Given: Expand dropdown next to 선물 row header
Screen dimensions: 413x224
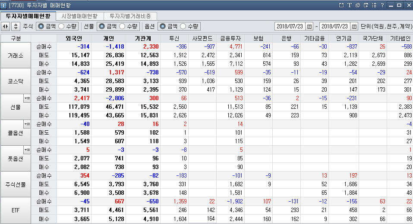Looking at the screenshot, I should coord(27,98).
